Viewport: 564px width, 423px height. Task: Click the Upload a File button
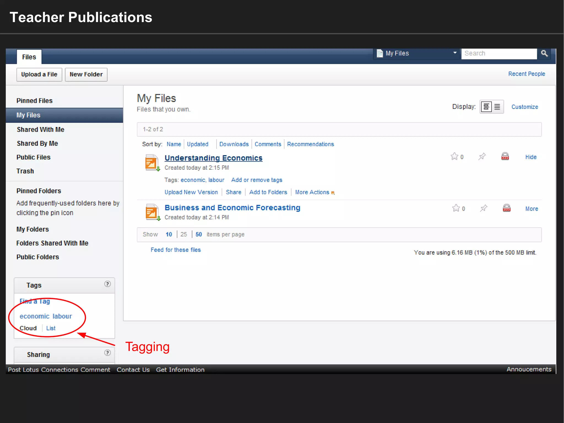[39, 74]
